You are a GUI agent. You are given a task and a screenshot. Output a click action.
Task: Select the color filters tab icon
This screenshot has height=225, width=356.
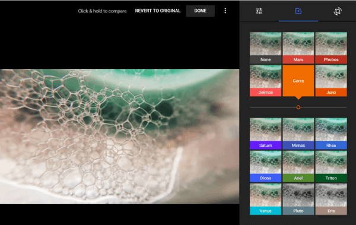(x=298, y=11)
